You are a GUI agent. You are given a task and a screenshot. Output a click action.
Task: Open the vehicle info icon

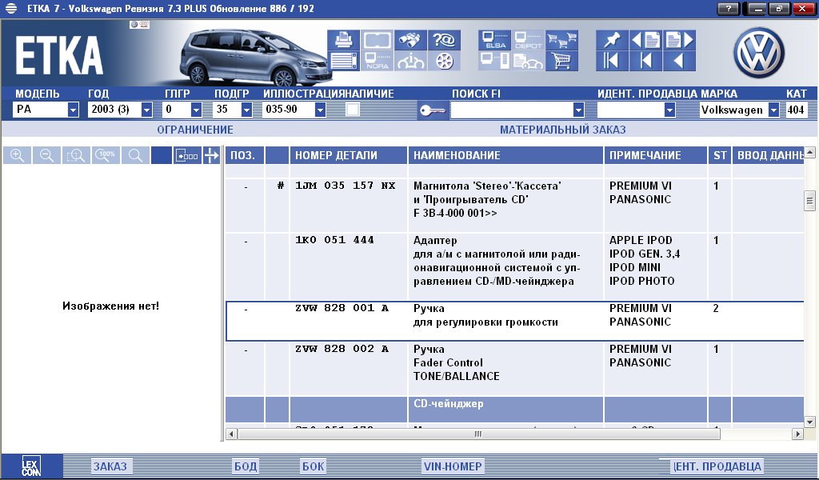click(410, 61)
